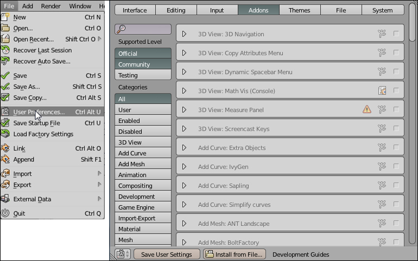Expand the 3D Navigation addon details
418x261 pixels.
184,34
